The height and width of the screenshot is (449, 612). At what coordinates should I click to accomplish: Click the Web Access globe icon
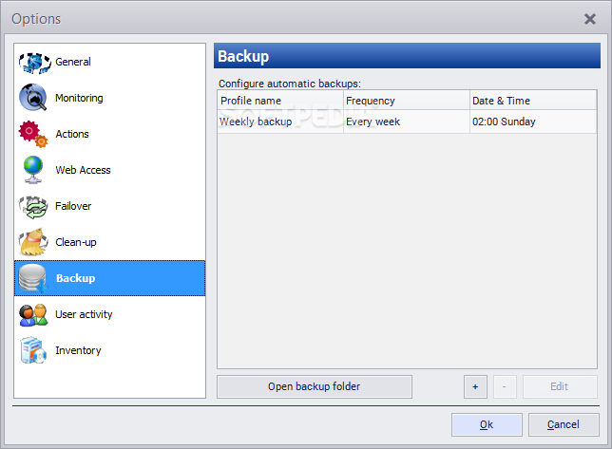[x=33, y=170]
